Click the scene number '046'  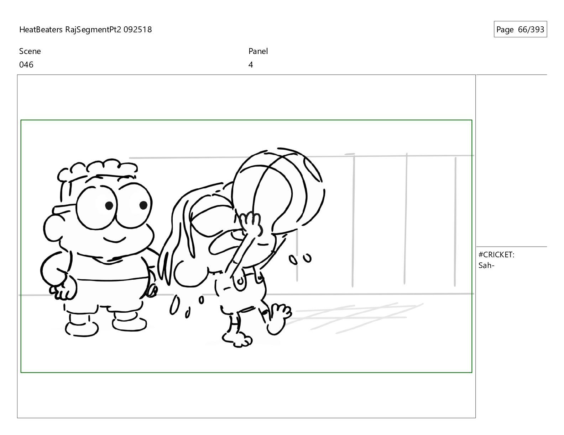tap(26, 65)
